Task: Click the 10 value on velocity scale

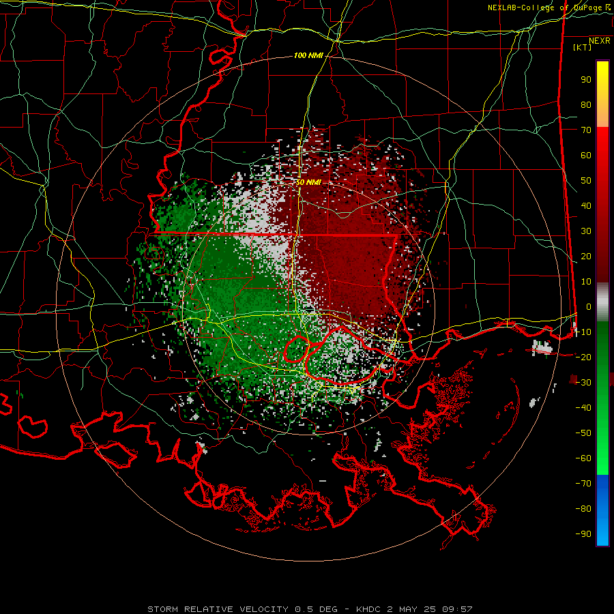Action: click(586, 282)
